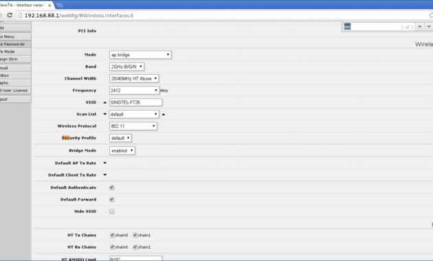433x261 pixels.
Task: Click the Channel Width label
Action: pyautogui.click(x=80, y=78)
